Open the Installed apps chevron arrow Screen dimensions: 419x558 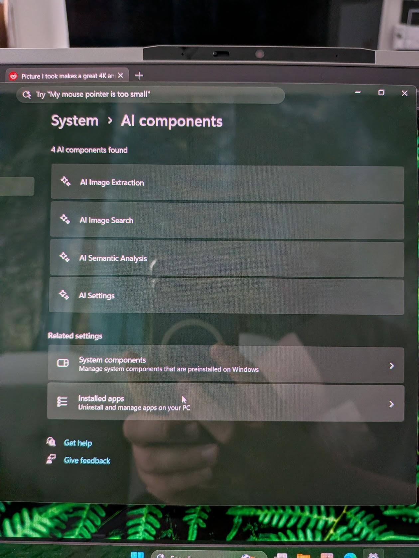[391, 404]
